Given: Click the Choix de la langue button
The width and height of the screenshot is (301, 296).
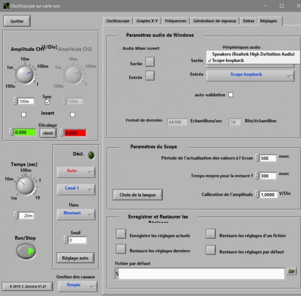Looking at the screenshot, I should pyautogui.click(x=138, y=195).
